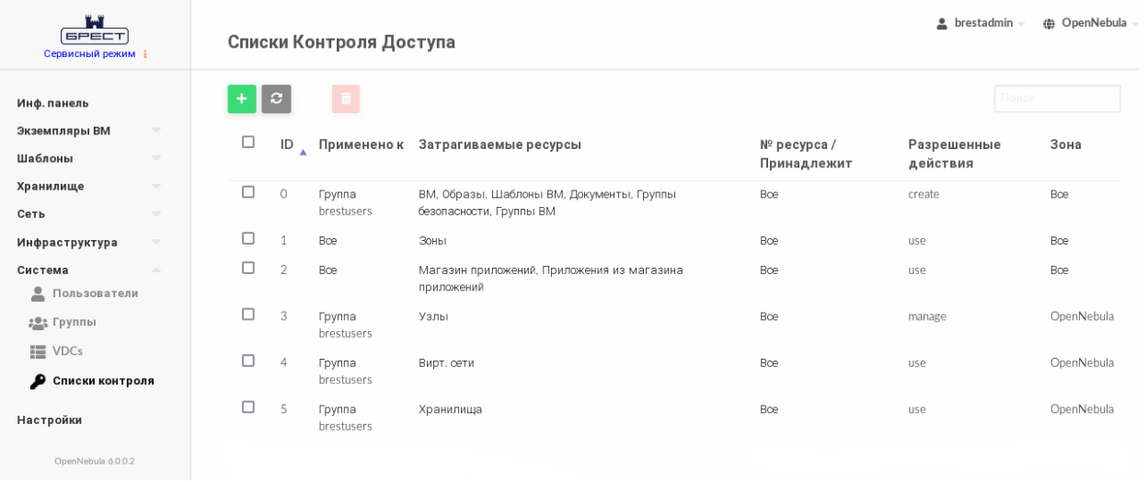Click the green plus create ACL button

point(244,99)
